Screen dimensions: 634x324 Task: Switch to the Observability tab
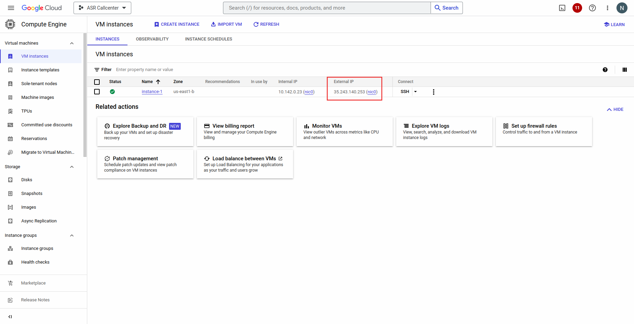(x=152, y=39)
